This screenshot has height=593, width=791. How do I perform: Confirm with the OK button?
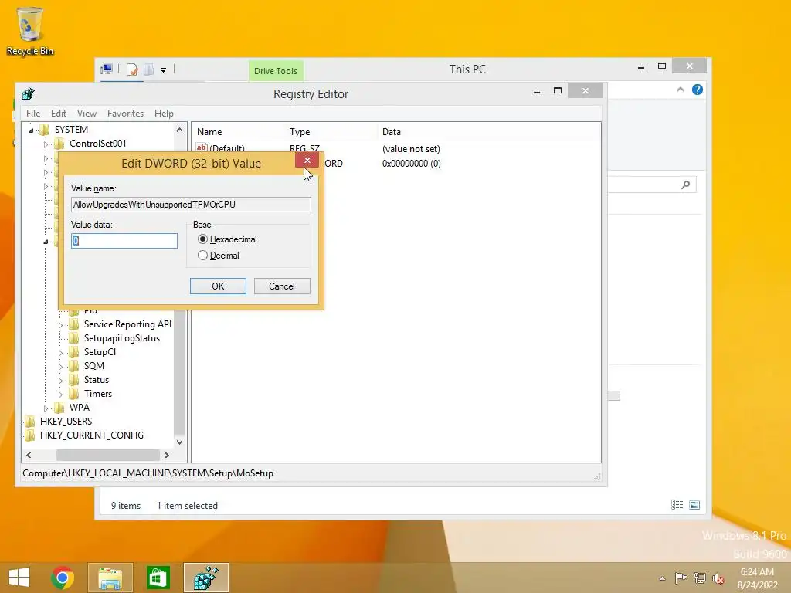(218, 286)
